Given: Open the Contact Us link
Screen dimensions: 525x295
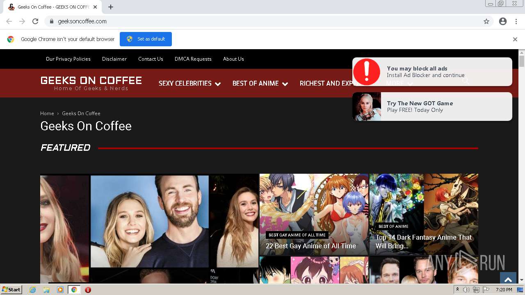Looking at the screenshot, I should pyautogui.click(x=151, y=59).
